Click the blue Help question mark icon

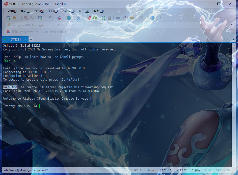click(152, 18)
